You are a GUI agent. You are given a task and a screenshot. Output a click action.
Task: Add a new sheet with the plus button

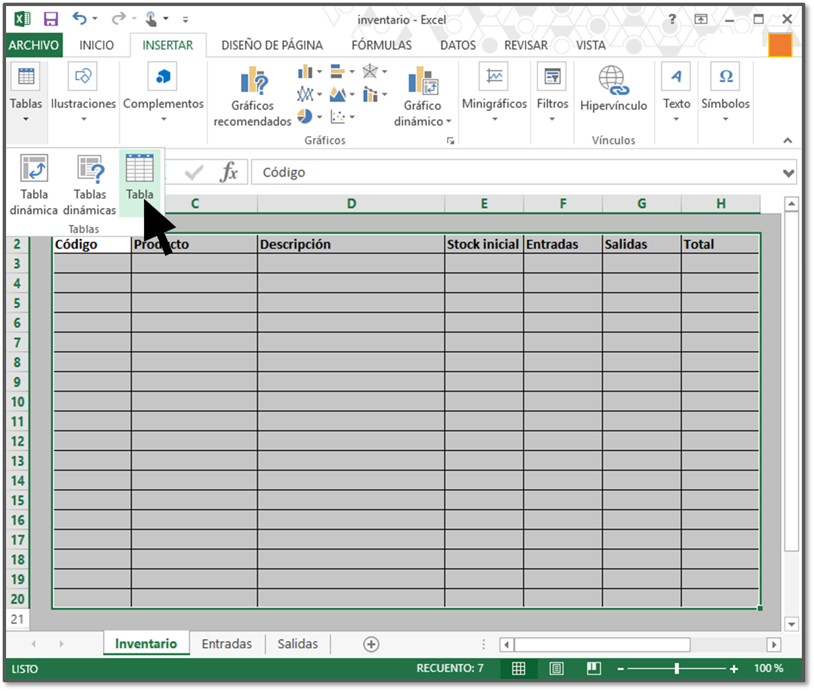tap(371, 645)
